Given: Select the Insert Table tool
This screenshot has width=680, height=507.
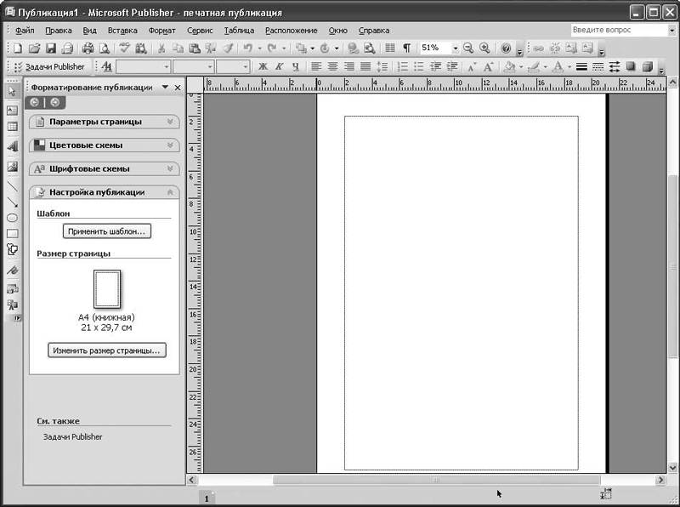Looking at the screenshot, I should pos(12,127).
